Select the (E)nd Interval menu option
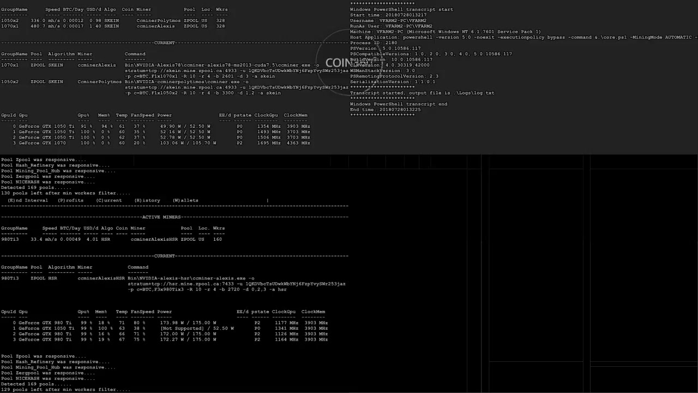Image resolution: width=698 pixels, height=393 pixels. 28,200
